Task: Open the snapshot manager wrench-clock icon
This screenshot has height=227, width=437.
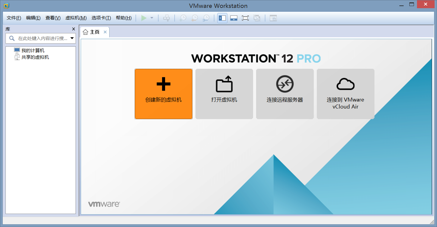Action: pyautogui.click(x=206, y=18)
